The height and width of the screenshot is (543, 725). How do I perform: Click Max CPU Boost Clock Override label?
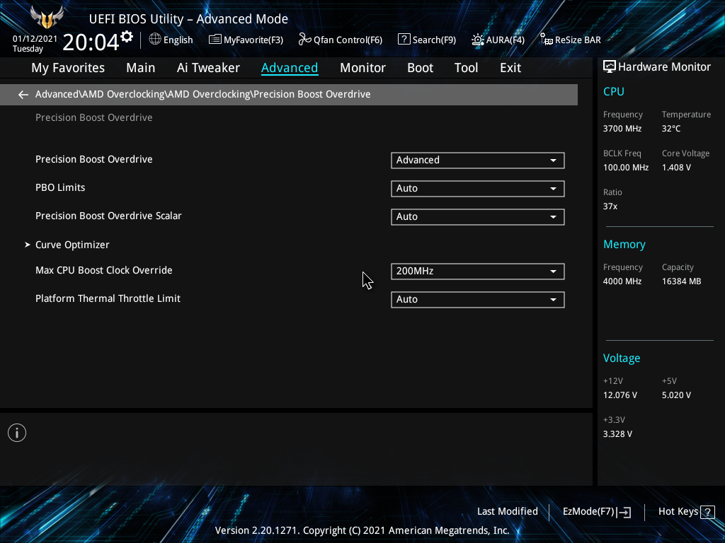pos(103,270)
